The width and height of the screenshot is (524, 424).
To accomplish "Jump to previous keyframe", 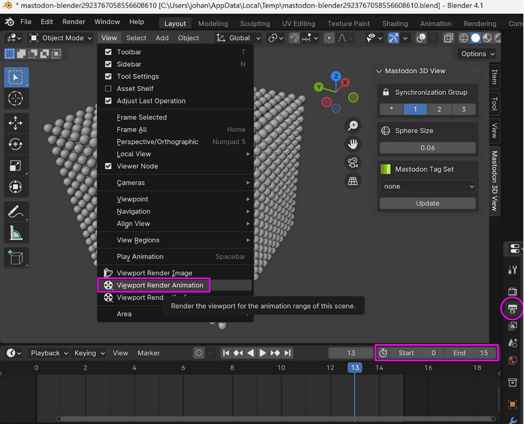I will [x=238, y=353].
